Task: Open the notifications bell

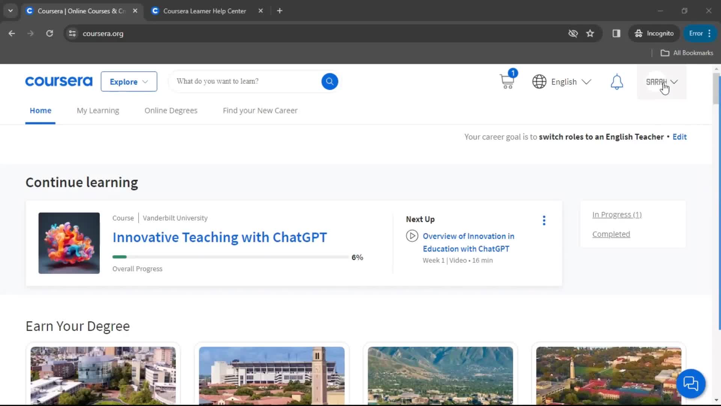Action: 617,82
